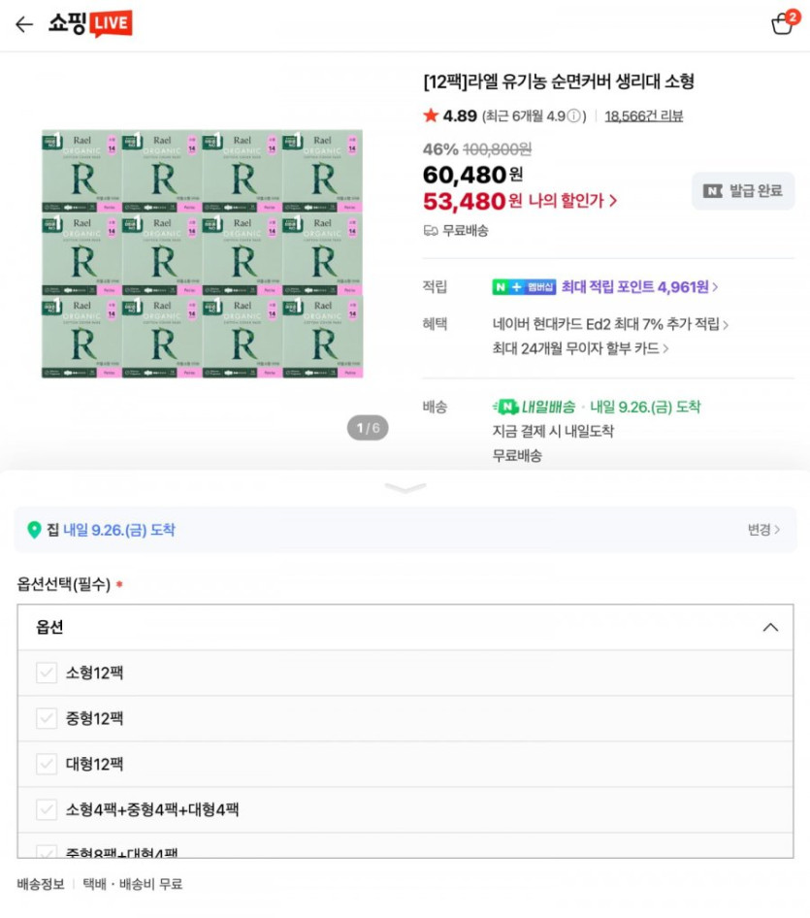Screen dimensions: 810x918
Task: Select 소형4팩+중형4팩+대형4팩 option
Action: pos(47,809)
